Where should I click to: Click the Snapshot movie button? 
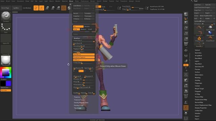point(78,16)
